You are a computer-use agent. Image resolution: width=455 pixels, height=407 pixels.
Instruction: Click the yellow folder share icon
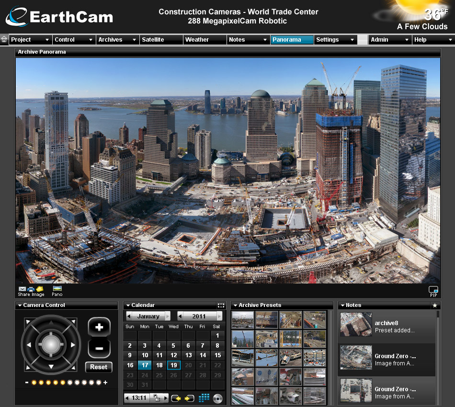(x=39, y=289)
